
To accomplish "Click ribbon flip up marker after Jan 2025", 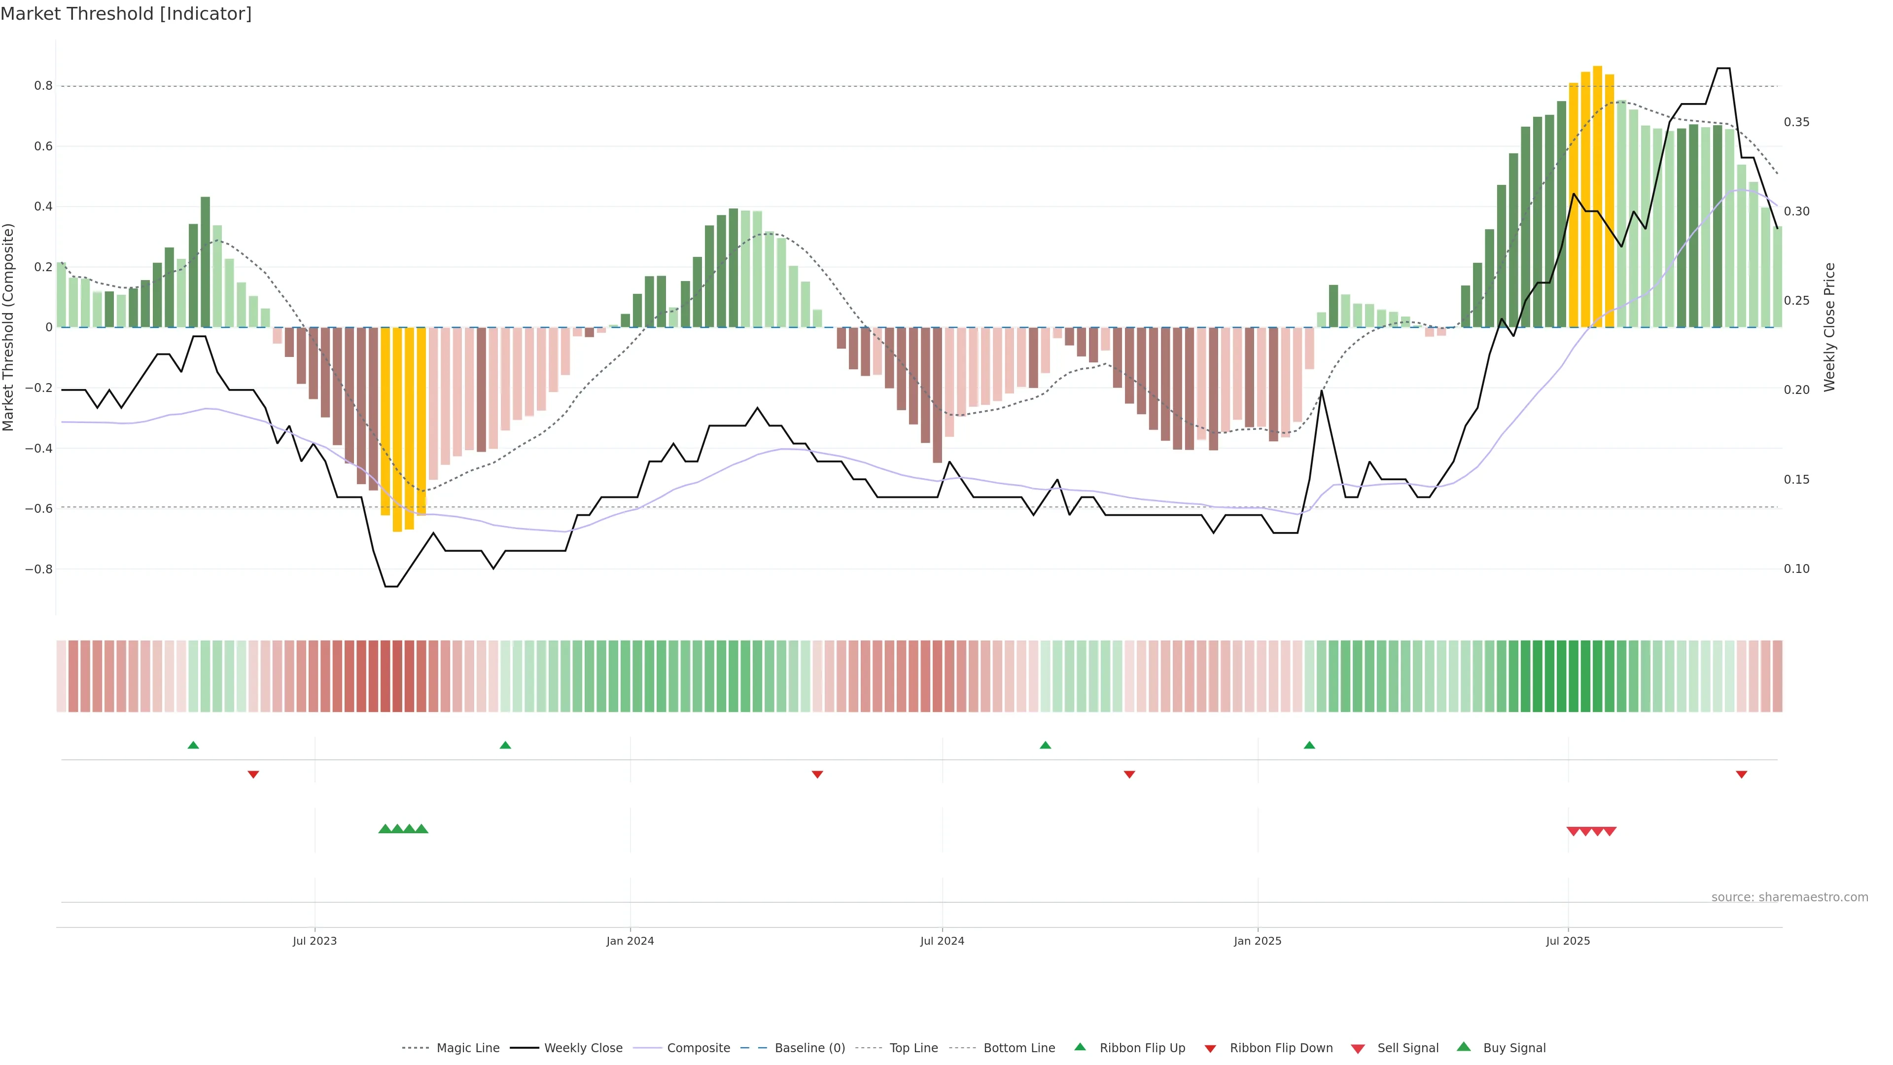I will click(1309, 745).
